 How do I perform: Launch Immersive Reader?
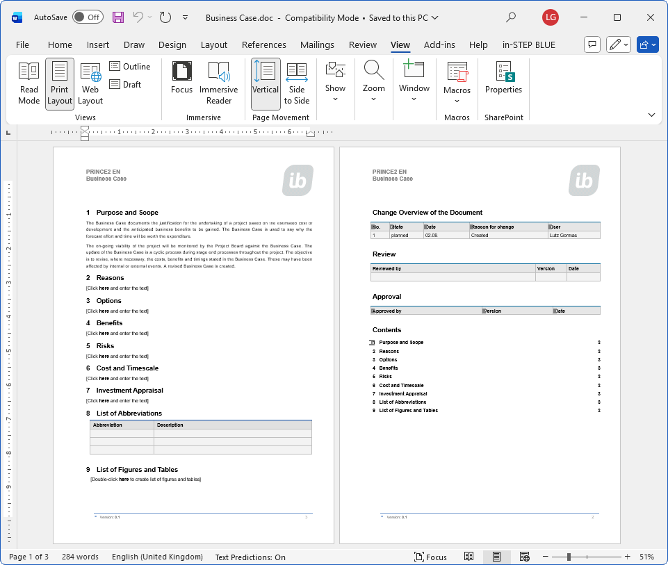tap(218, 83)
